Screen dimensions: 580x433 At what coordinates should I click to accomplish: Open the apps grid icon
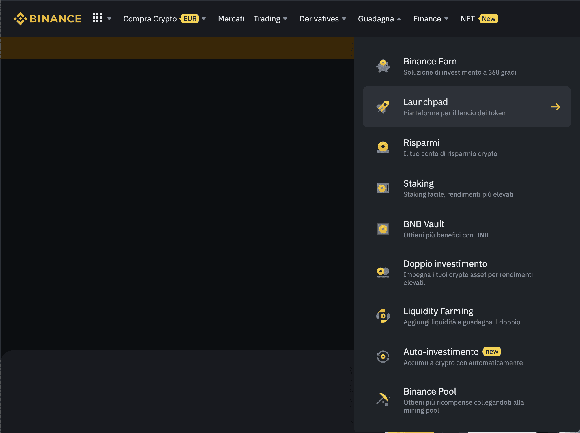[97, 18]
